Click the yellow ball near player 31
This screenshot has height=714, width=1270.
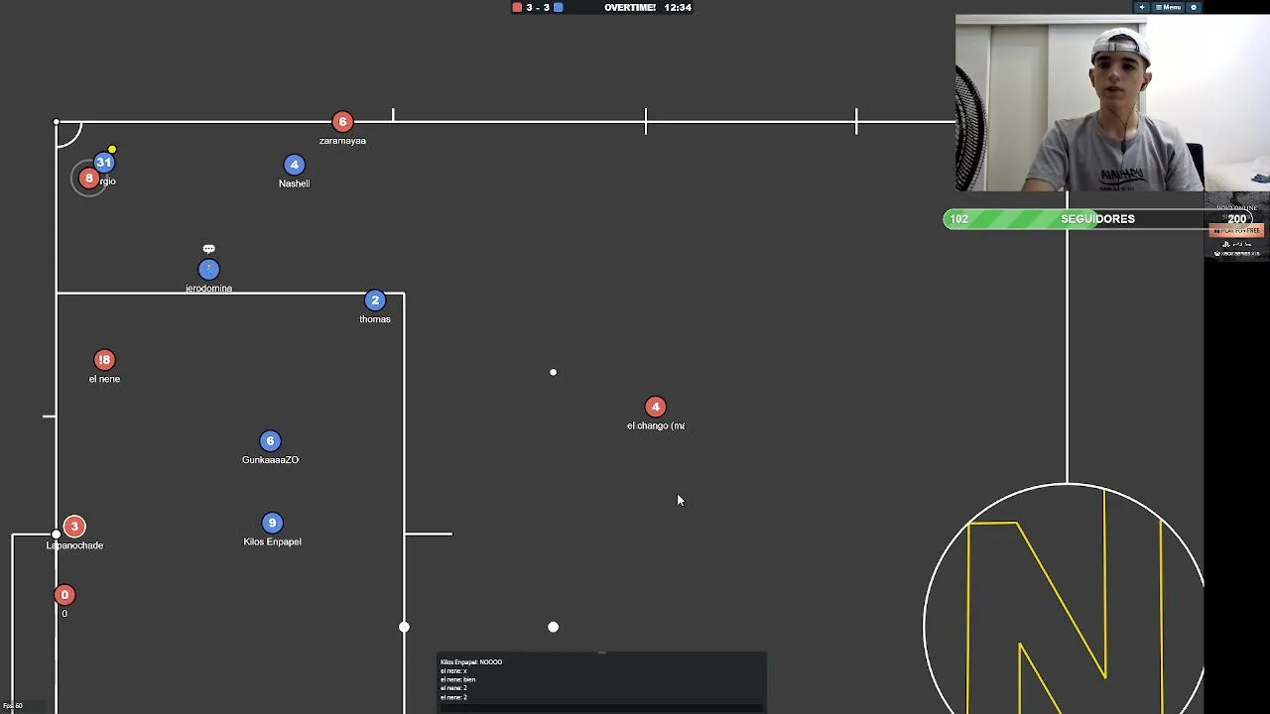coord(112,149)
